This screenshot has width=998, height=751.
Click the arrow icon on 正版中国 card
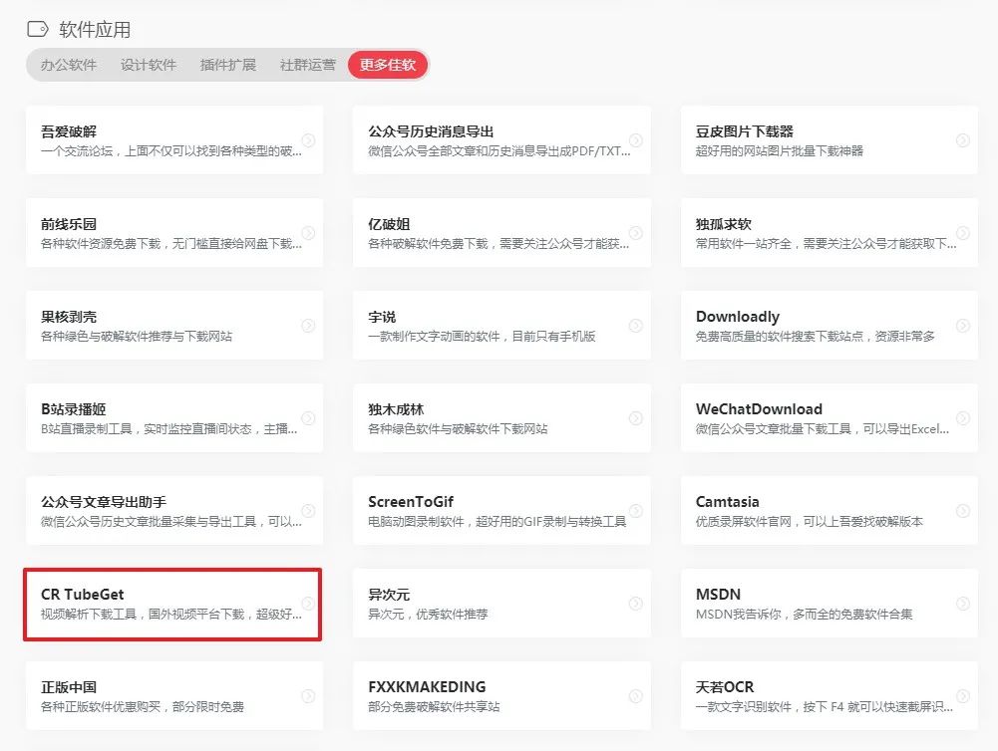tap(308, 696)
